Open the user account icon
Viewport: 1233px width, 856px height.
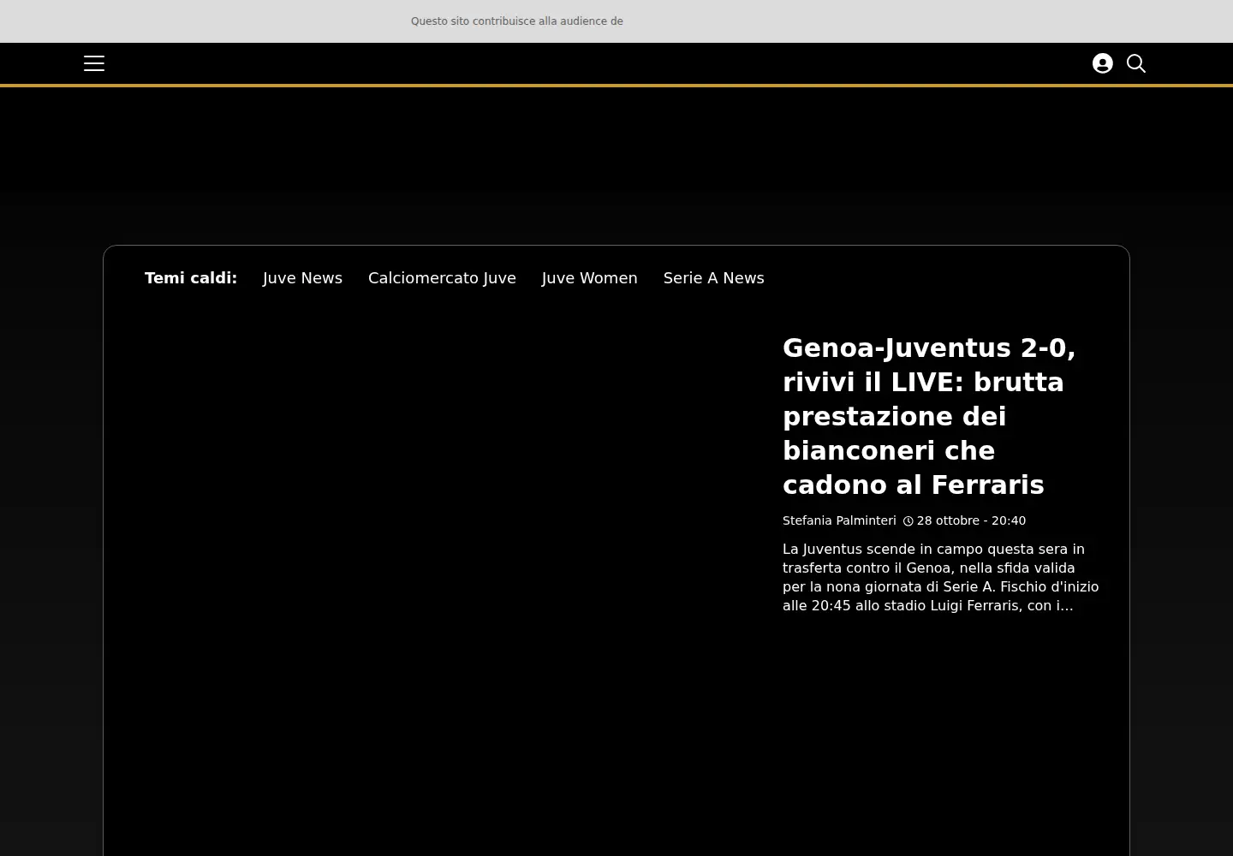[x=1103, y=63]
